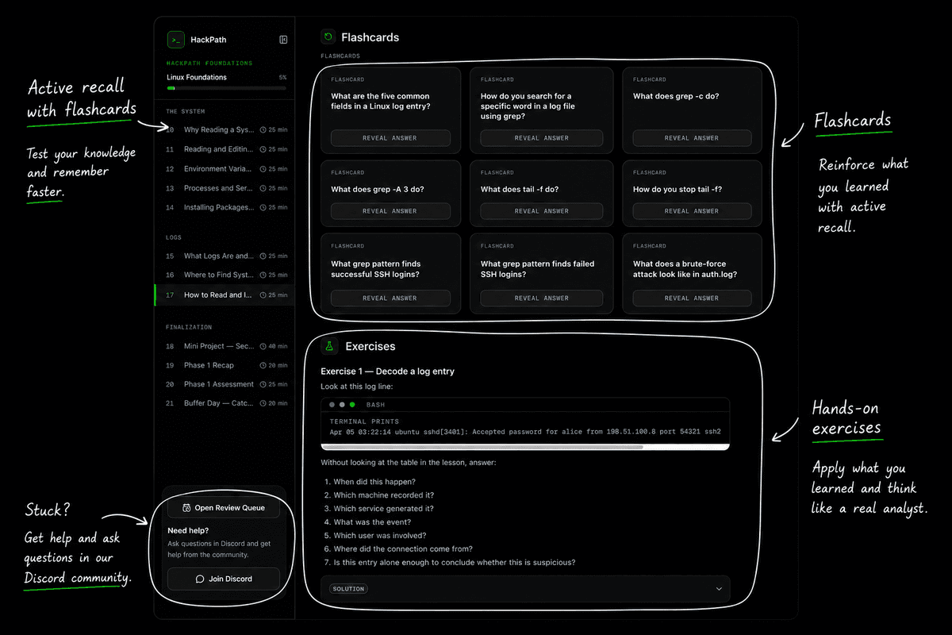Viewport: 952px width, 635px height.
Task: Click THE SYSTEM section heading
Action: point(186,111)
